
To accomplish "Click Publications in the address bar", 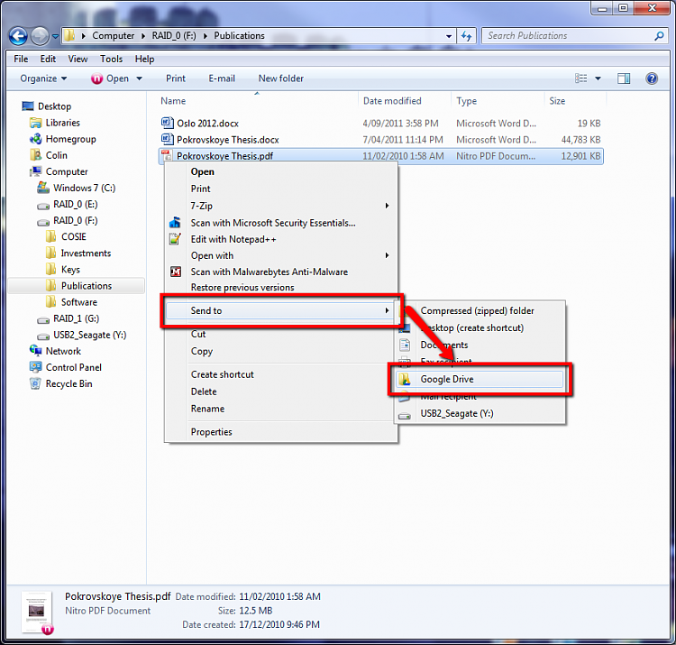I will [x=239, y=36].
